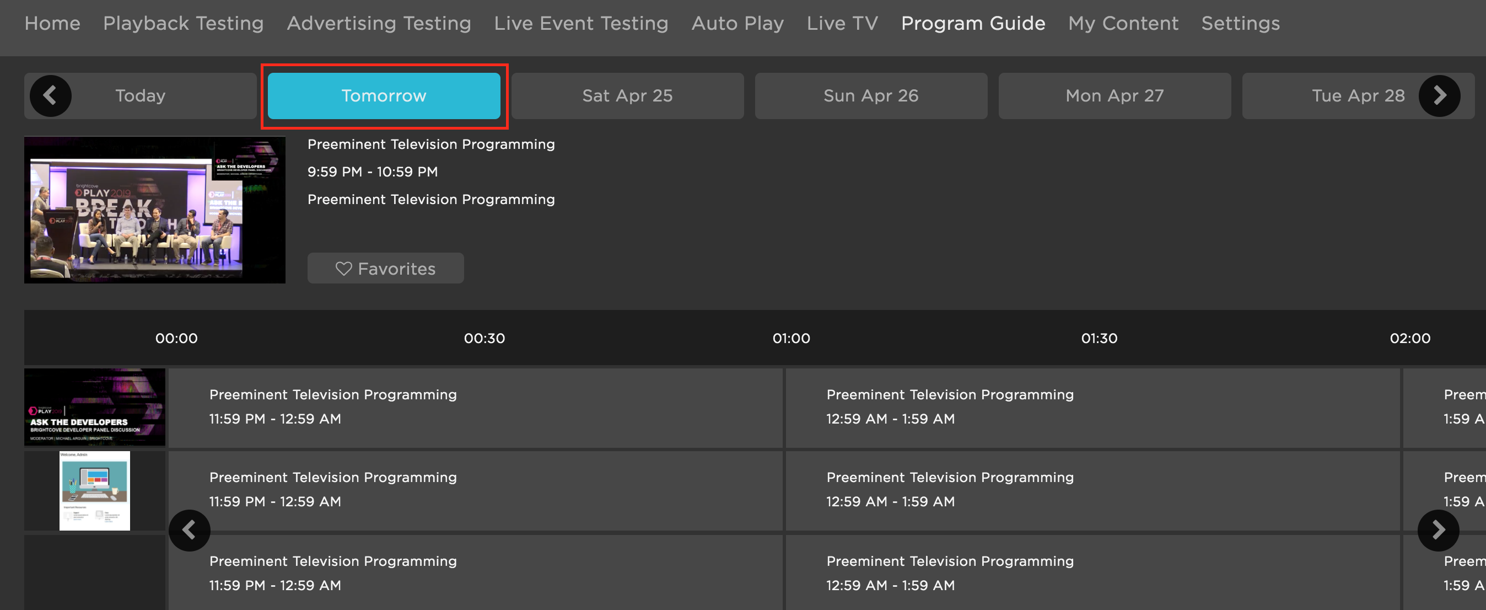Open the My Content menu item
Screen dimensions: 1486x610
point(1123,23)
